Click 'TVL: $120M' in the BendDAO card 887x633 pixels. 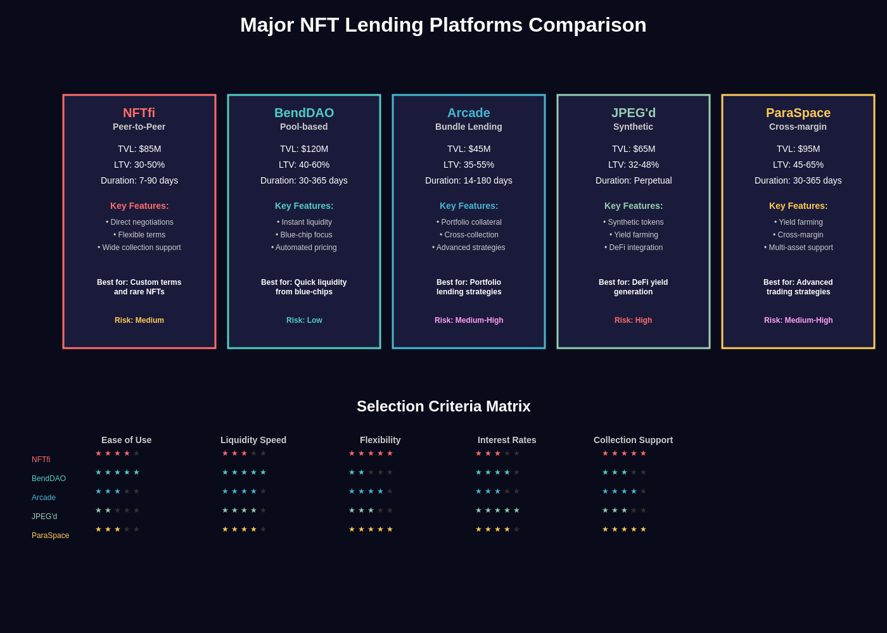point(304,149)
